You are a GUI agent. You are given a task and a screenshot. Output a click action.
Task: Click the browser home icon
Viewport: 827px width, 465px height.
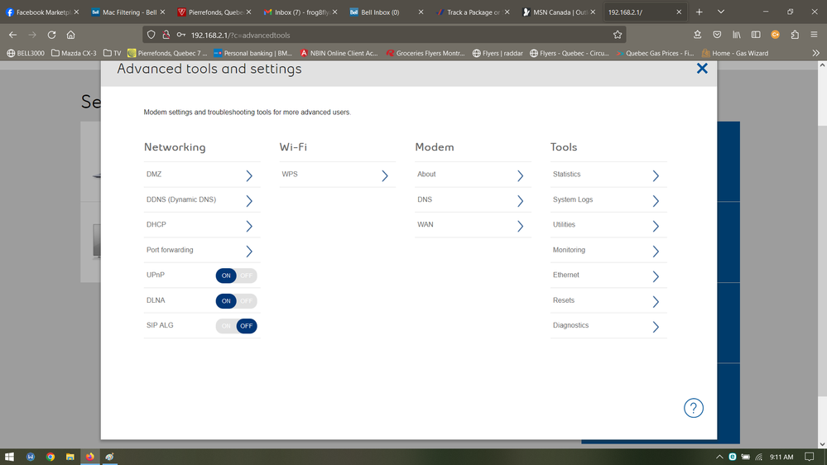70,35
